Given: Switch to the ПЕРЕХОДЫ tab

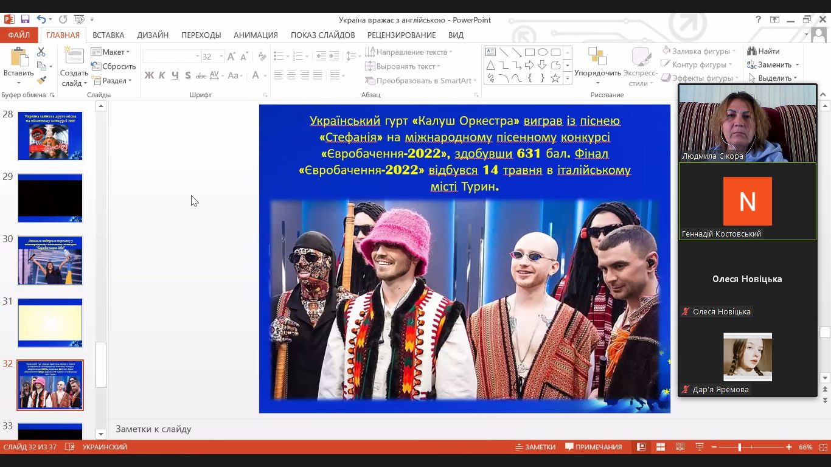Looking at the screenshot, I should tap(201, 35).
